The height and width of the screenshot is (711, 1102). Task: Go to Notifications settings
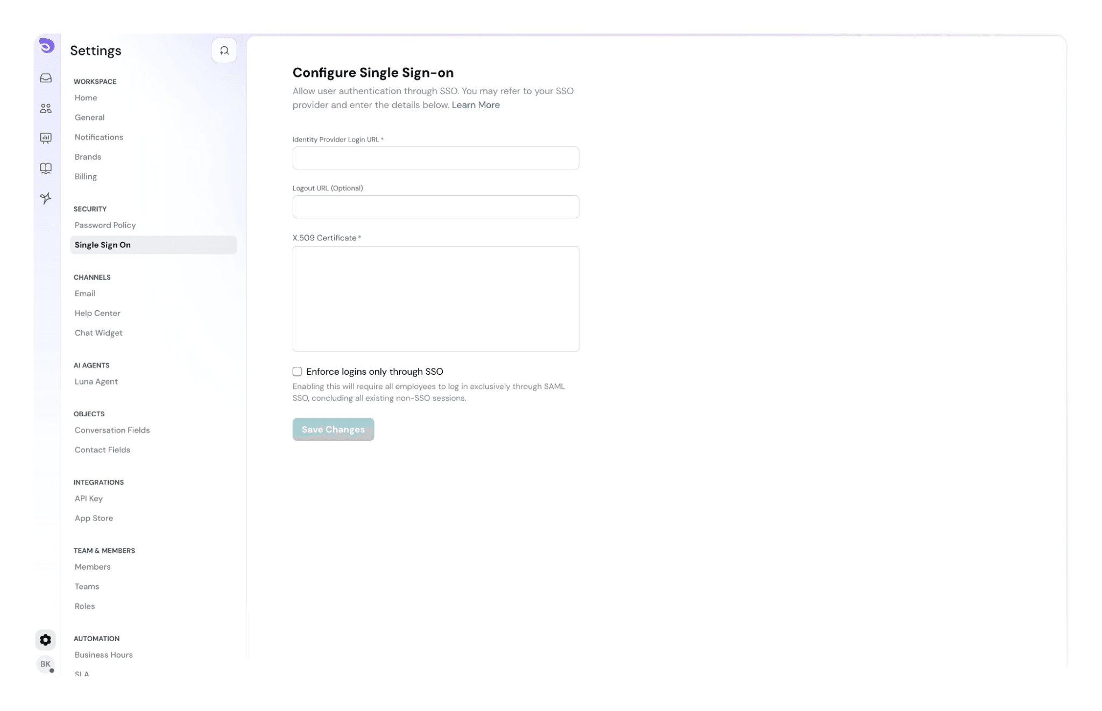tap(99, 137)
